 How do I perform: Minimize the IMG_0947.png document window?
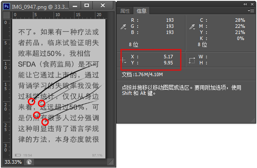tap(75, 5)
